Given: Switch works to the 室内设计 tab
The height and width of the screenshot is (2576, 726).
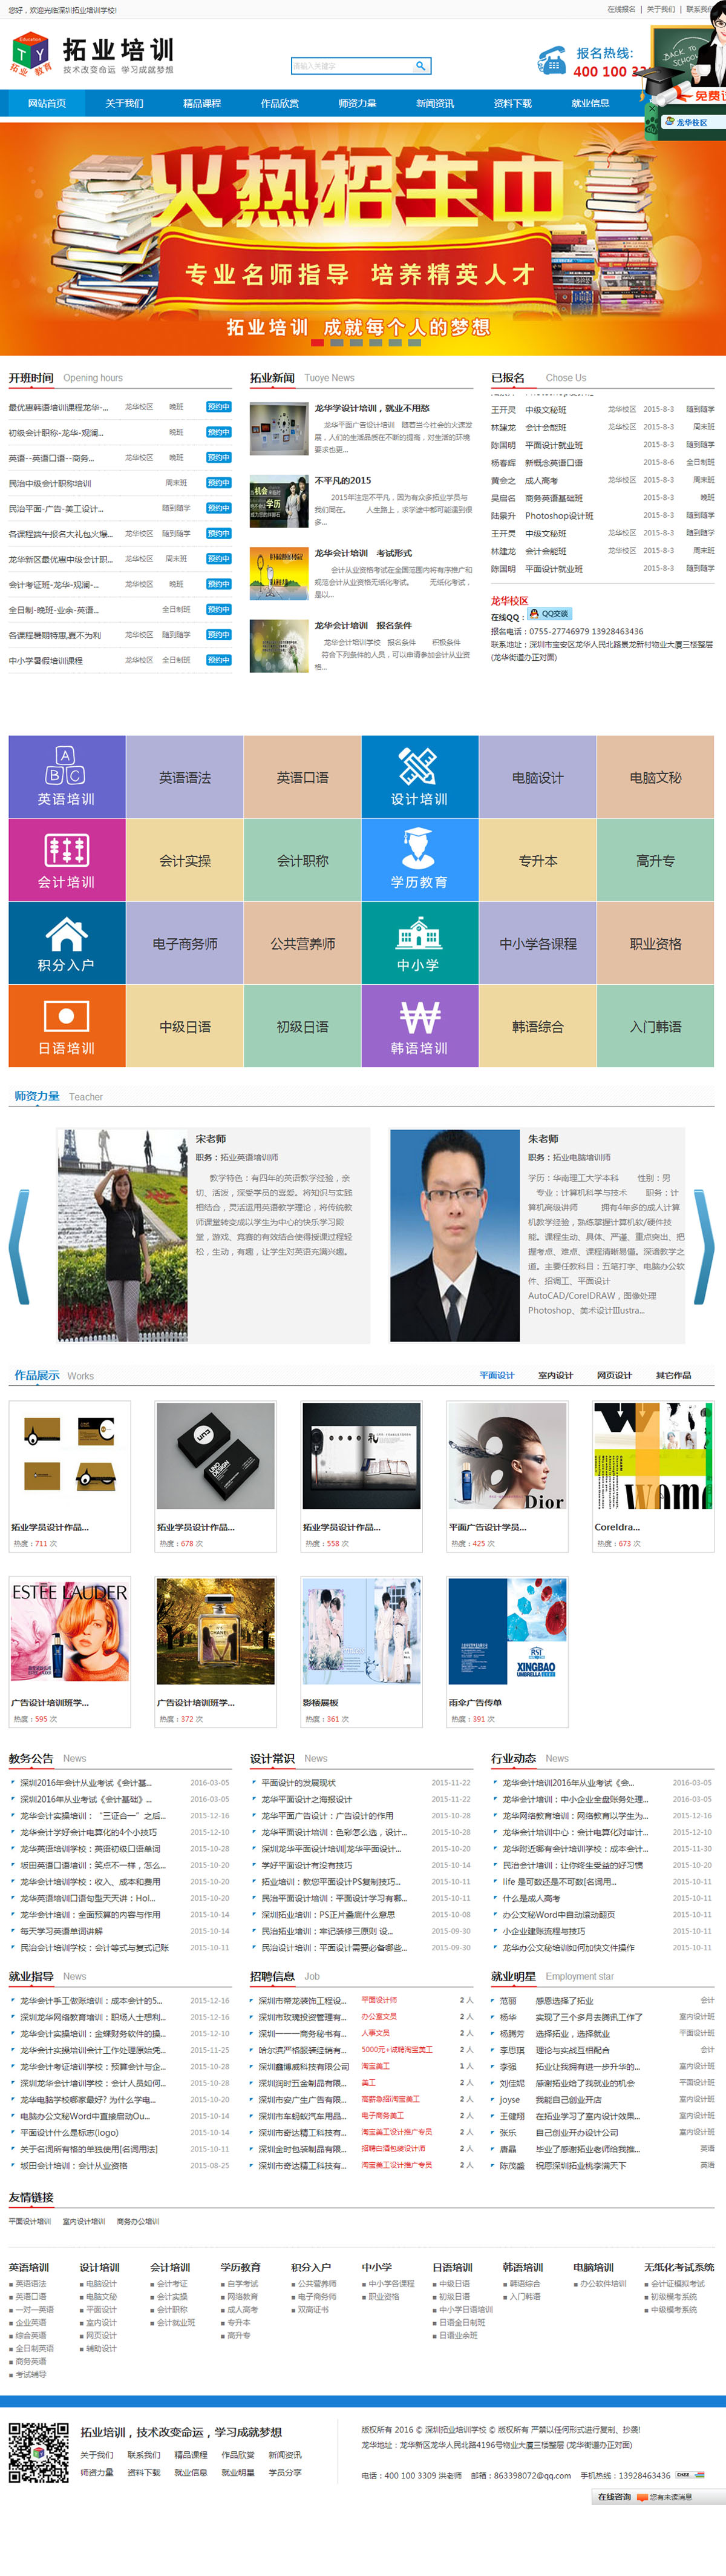Looking at the screenshot, I should [555, 1375].
